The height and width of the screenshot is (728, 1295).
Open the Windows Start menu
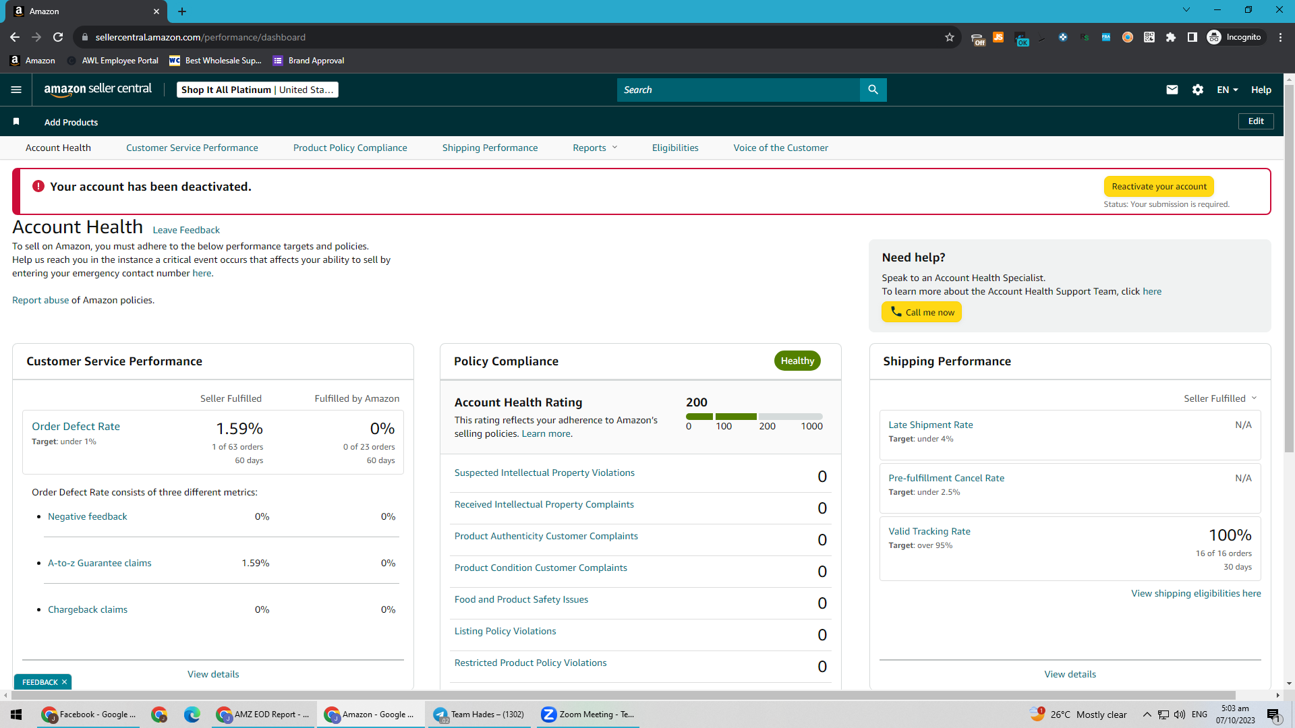tap(16, 715)
